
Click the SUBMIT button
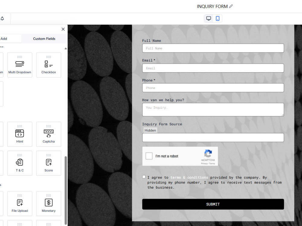pyautogui.click(x=213, y=204)
